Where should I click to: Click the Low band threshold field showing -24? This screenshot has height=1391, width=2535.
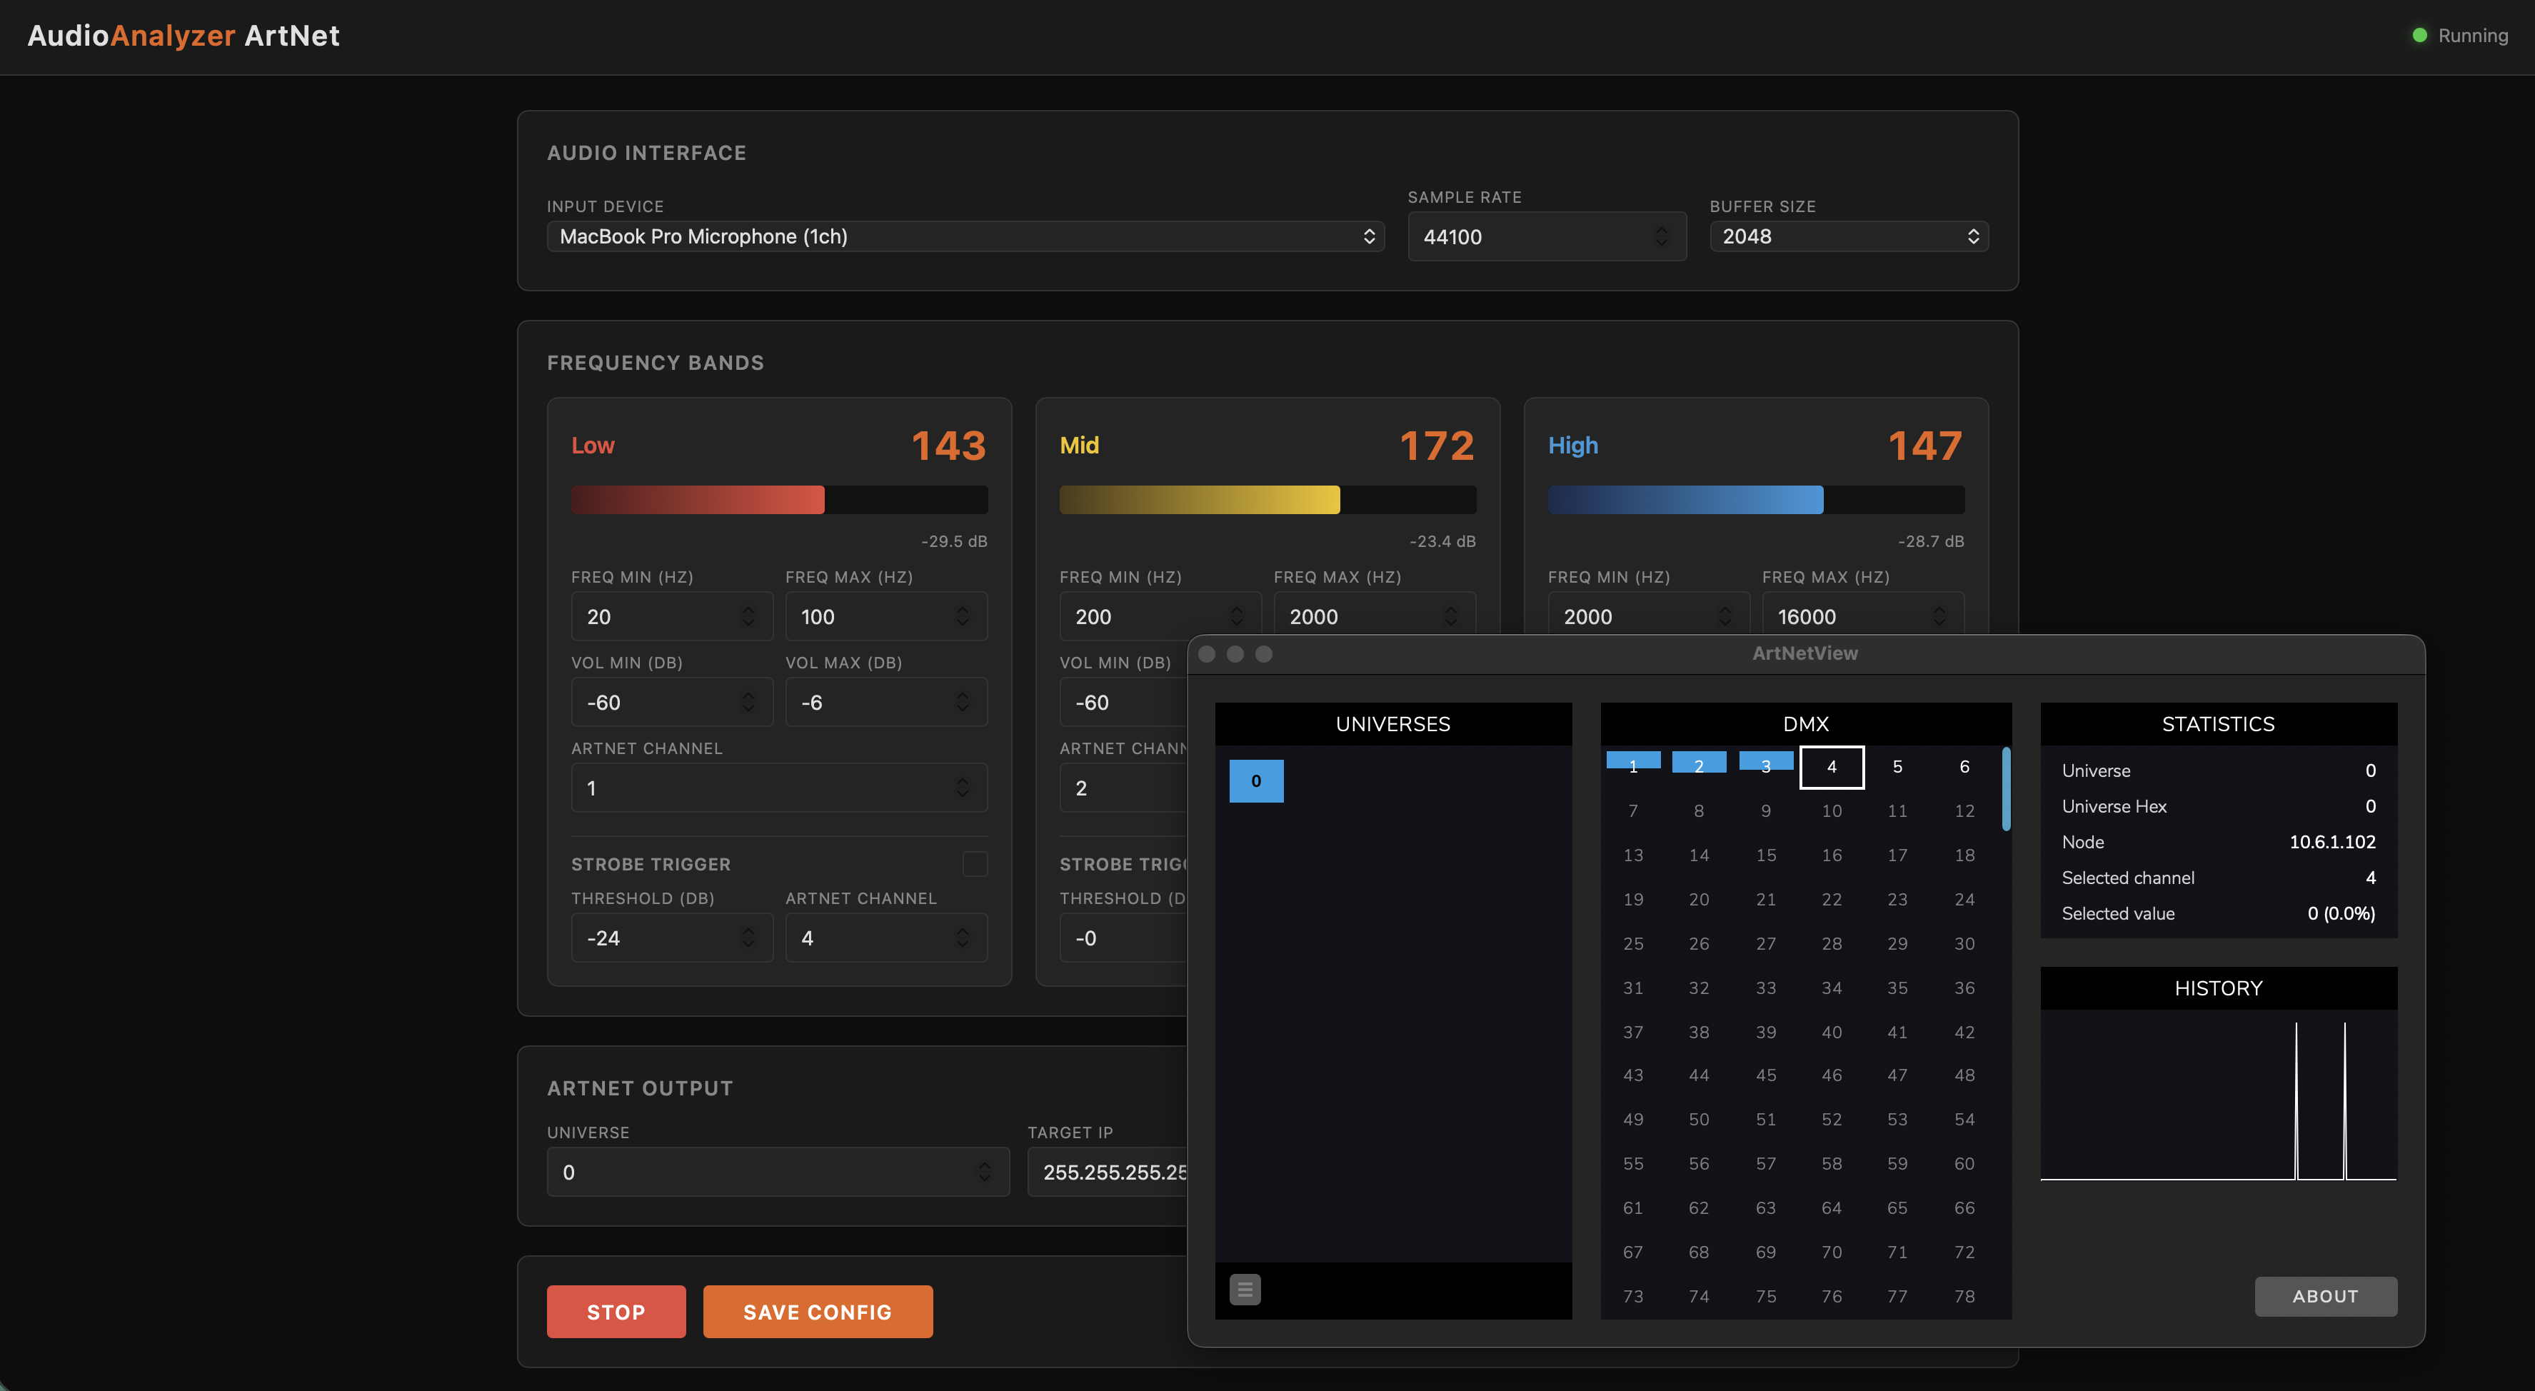click(650, 938)
